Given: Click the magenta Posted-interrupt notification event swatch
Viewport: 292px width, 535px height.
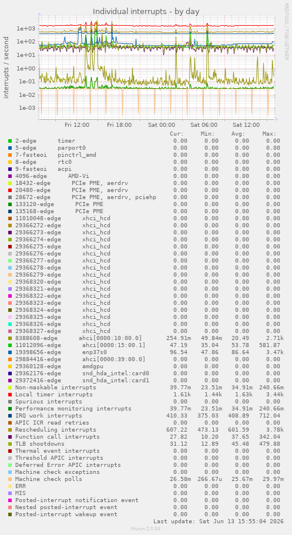Looking at the screenshot, I should (10, 500).
